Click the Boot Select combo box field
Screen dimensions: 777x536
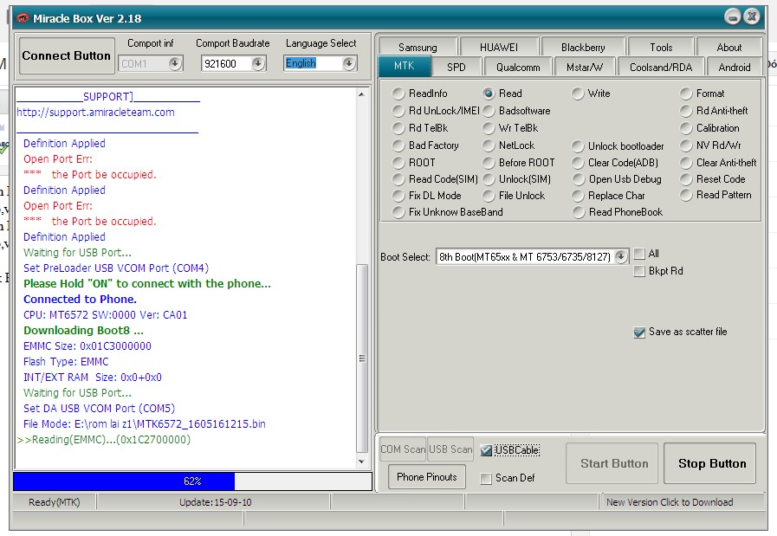tap(532, 256)
